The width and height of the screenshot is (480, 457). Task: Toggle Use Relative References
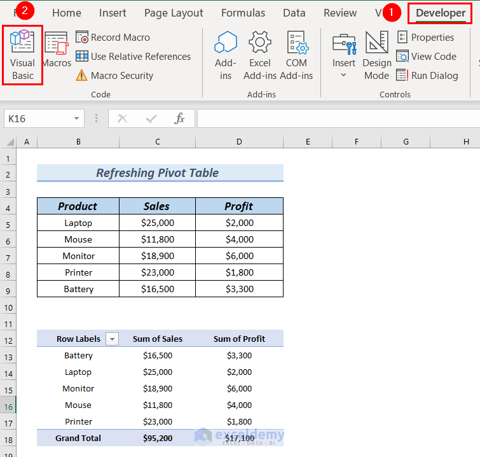click(133, 57)
